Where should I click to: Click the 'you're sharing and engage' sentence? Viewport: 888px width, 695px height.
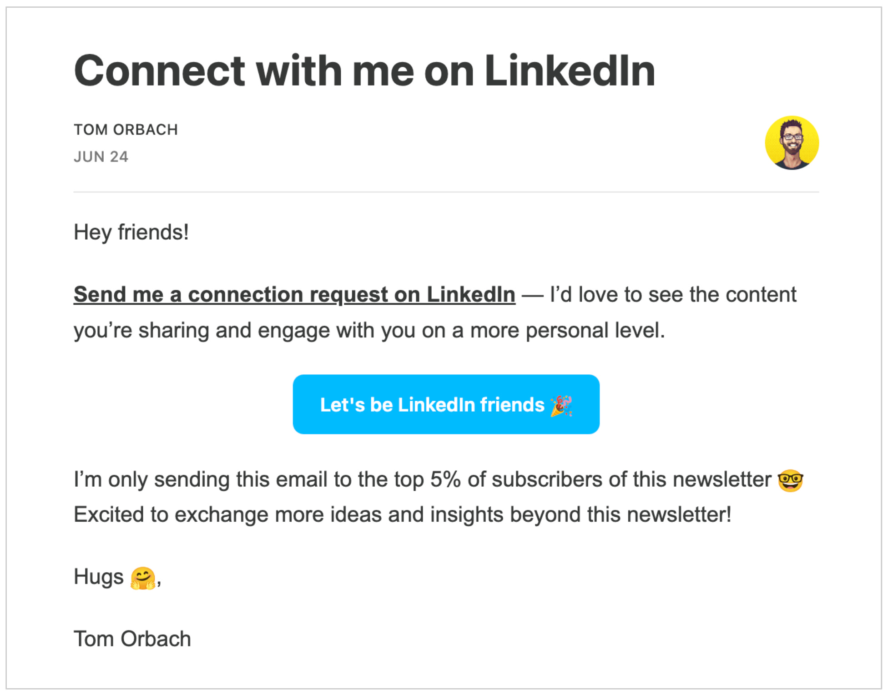(369, 331)
